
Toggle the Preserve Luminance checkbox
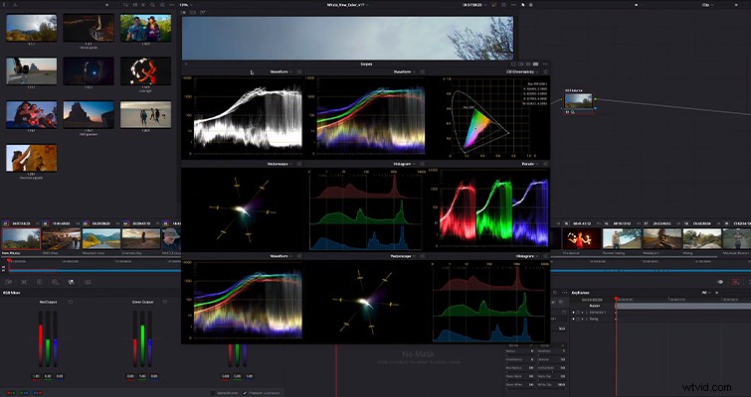245,393
